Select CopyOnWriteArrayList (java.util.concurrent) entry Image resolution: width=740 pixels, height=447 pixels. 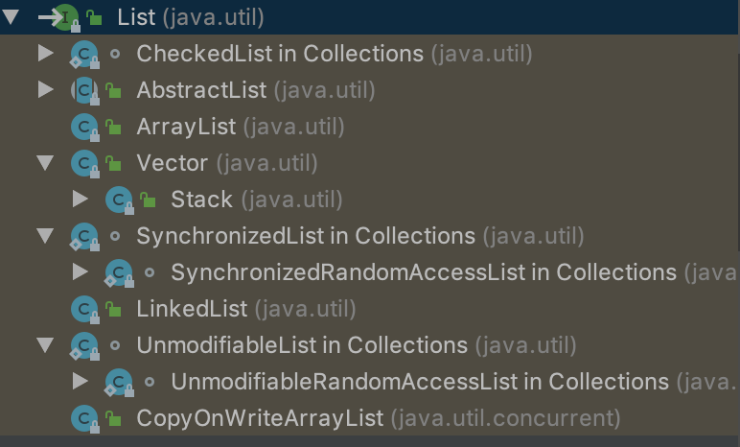coord(379,418)
